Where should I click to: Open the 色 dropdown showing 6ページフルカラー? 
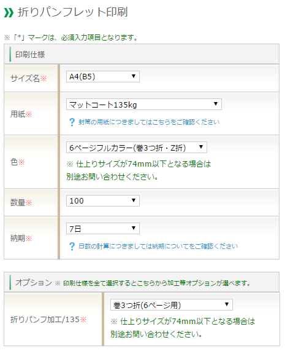pos(137,148)
